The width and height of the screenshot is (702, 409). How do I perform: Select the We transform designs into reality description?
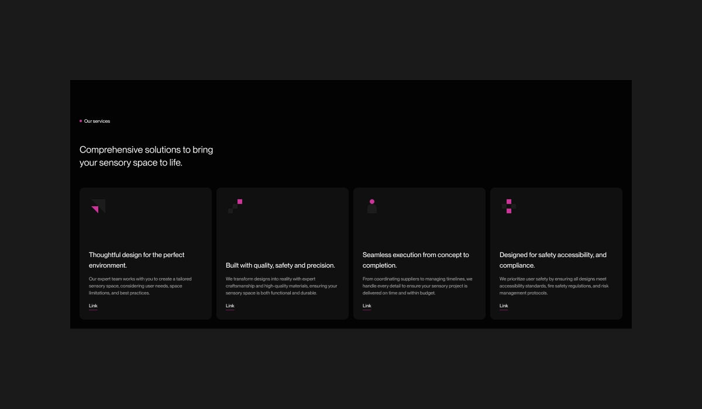coord(281,286)
